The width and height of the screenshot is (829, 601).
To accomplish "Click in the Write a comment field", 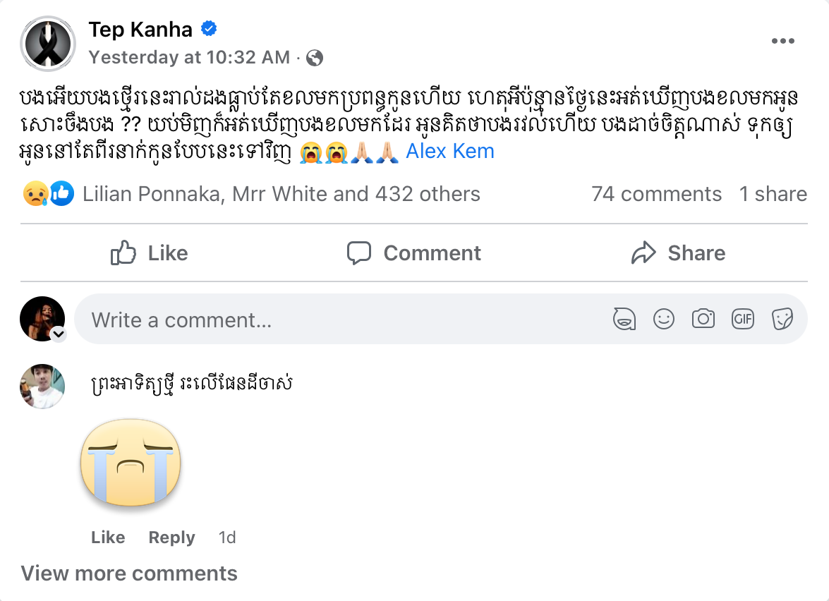I will [339, 320].
